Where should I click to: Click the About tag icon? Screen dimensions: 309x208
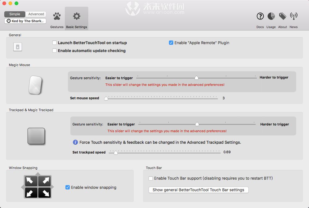282,16
